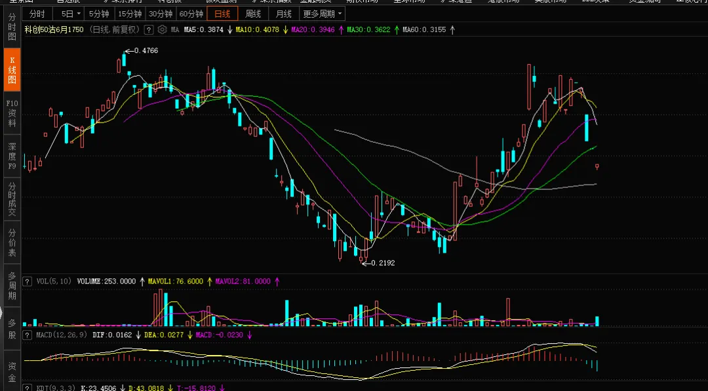The width and height of the screenshot is (708, 391).
Task: Open help icon for MACD(12,26,9) indicator
Action: pos(27,335)
